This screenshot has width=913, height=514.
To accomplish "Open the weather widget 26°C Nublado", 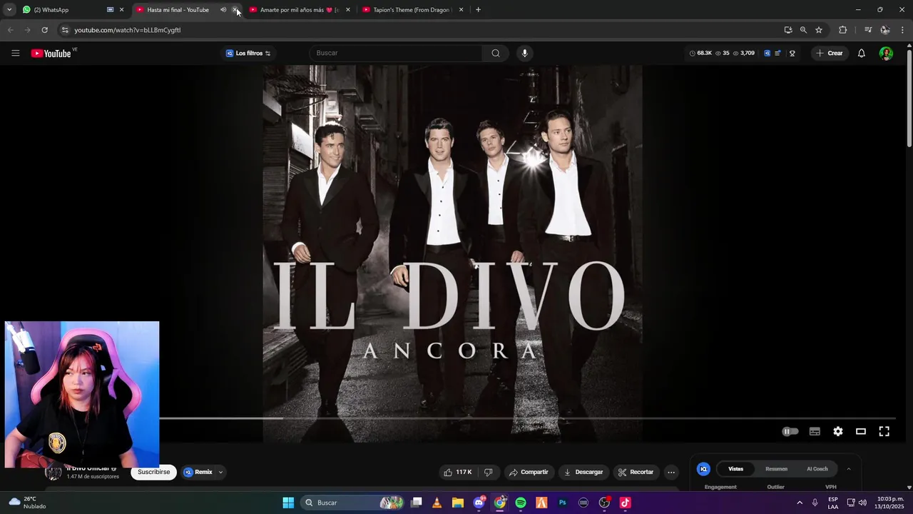I will [x=27, y=503].
